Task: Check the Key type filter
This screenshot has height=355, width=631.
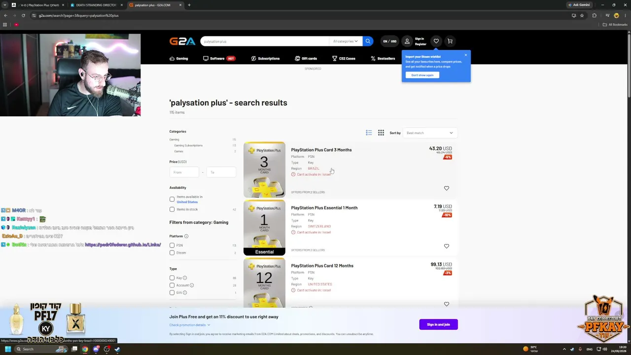Action: coord(172,278)
